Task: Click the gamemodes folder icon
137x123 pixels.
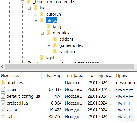Action: (x=55, y=45)
